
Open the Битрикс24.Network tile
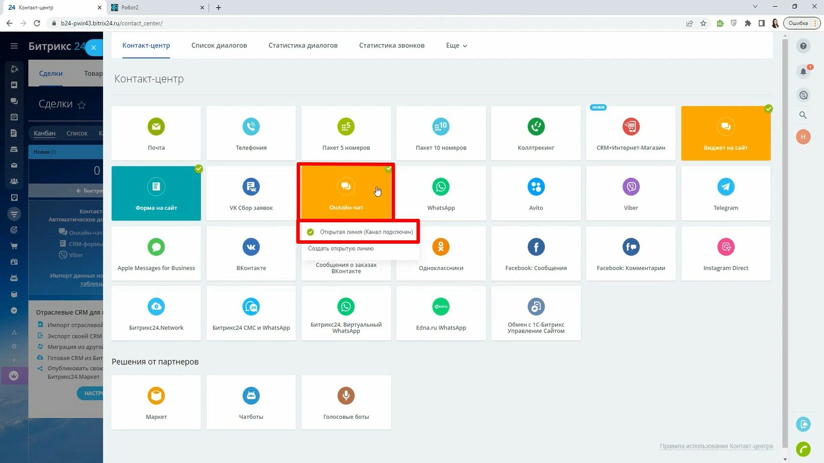(x=156, y=313)
